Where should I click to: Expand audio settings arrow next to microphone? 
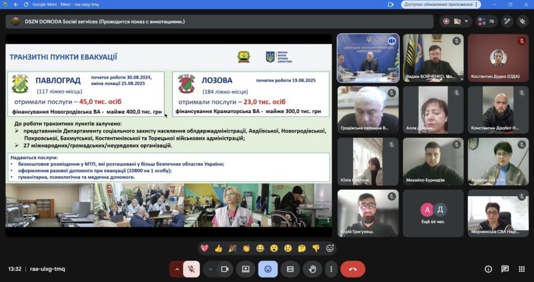176,269
